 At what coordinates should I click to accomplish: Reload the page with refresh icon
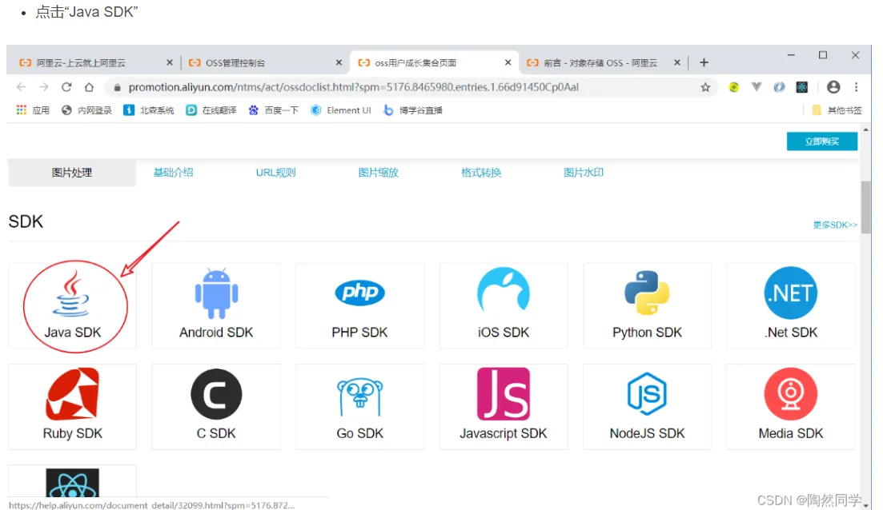(x=66, y=87)
